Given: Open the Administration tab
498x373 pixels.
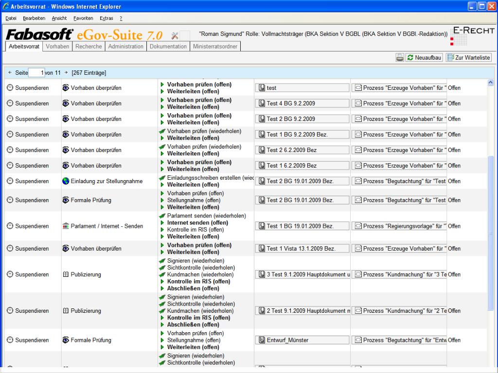Looking at the screenshot, I should (x=126, y=46).
